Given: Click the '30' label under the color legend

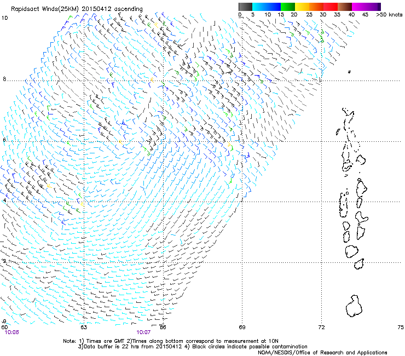Looking at the screenshot, I should (x=323, y=15).
